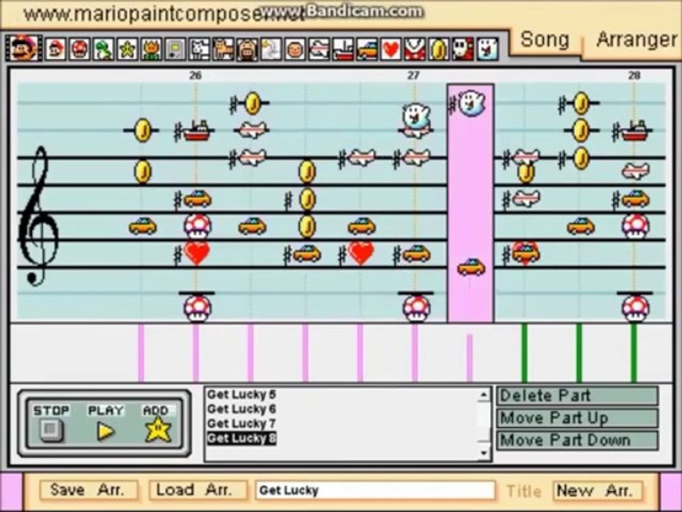682x512 pixels.
Task: Select the Airplane instrument icon
Action: point(319,49)
